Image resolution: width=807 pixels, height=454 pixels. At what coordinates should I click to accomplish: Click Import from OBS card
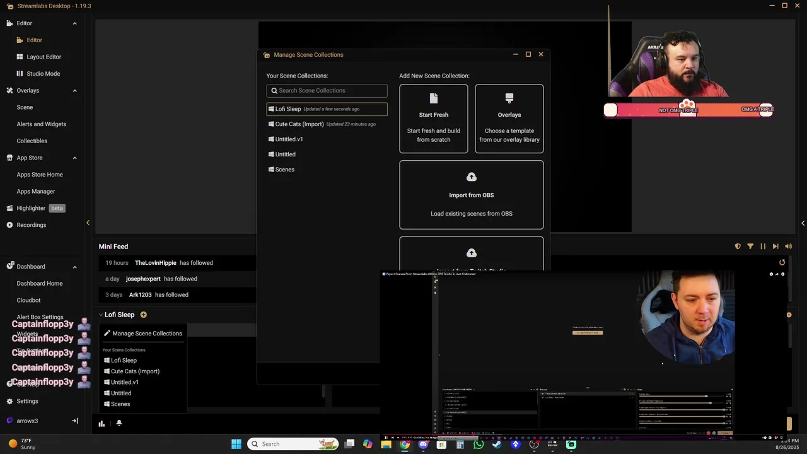click(472, 195)
